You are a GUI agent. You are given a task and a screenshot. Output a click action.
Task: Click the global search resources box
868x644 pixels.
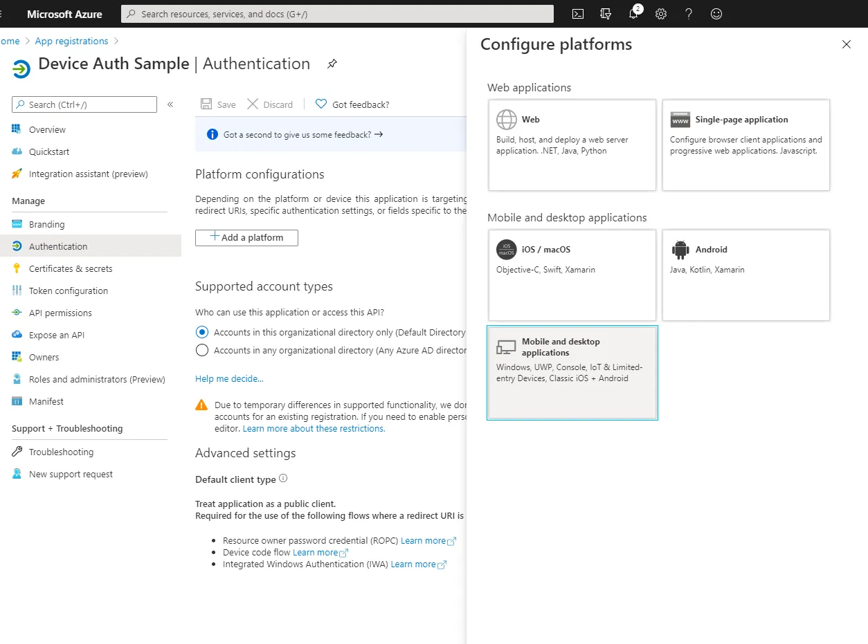click(337, 14)
